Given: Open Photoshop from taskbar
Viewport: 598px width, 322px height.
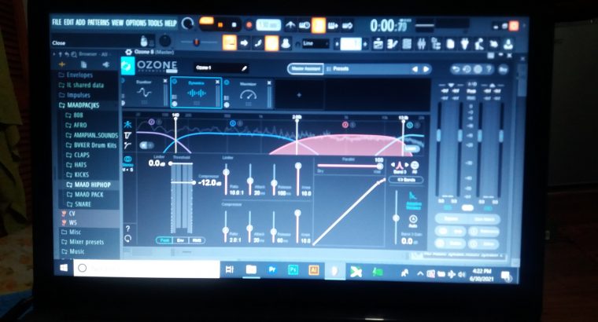Looking at the screenshot, I should click(x=293, y=270).
